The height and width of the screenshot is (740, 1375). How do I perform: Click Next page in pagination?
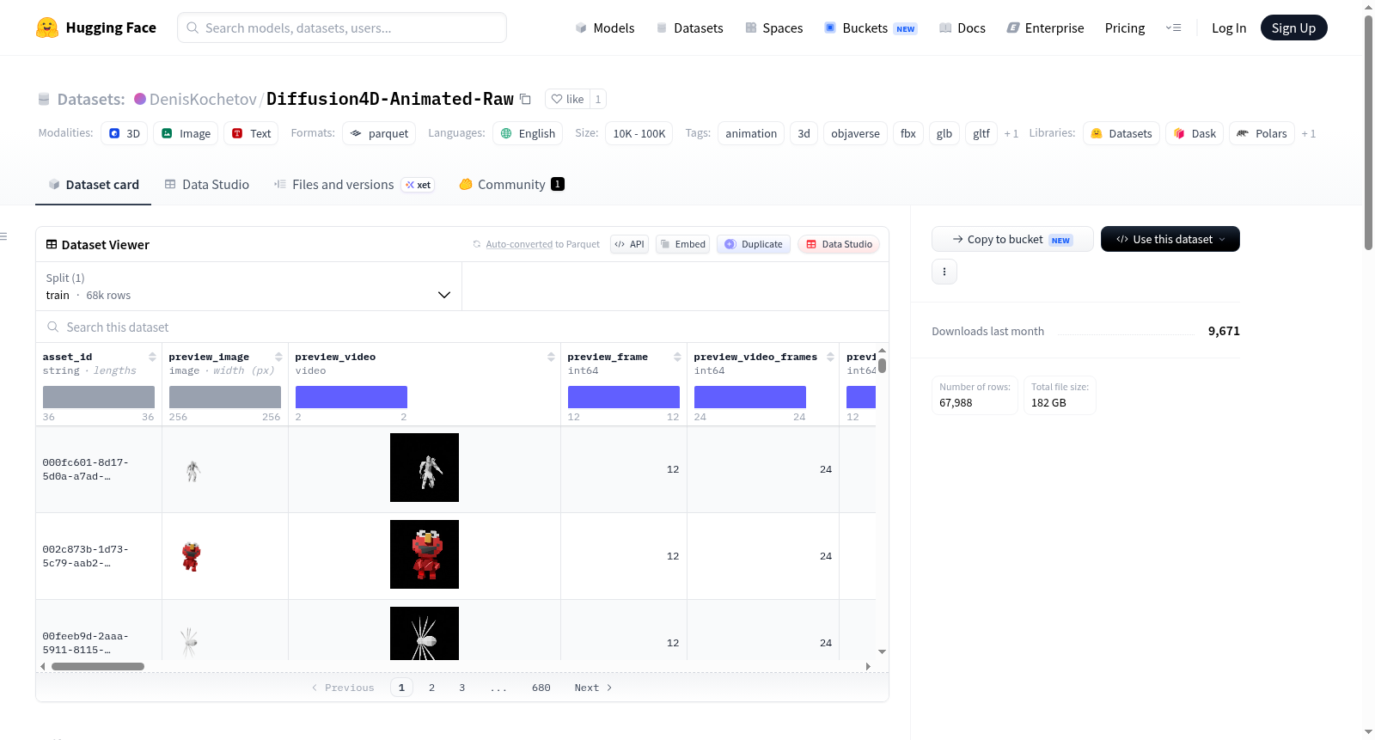[593, 688]
